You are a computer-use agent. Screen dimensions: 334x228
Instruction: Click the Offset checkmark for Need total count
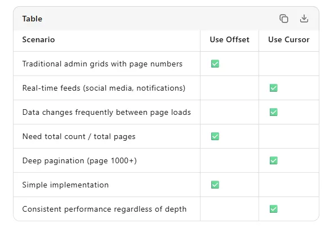[215, 136]
